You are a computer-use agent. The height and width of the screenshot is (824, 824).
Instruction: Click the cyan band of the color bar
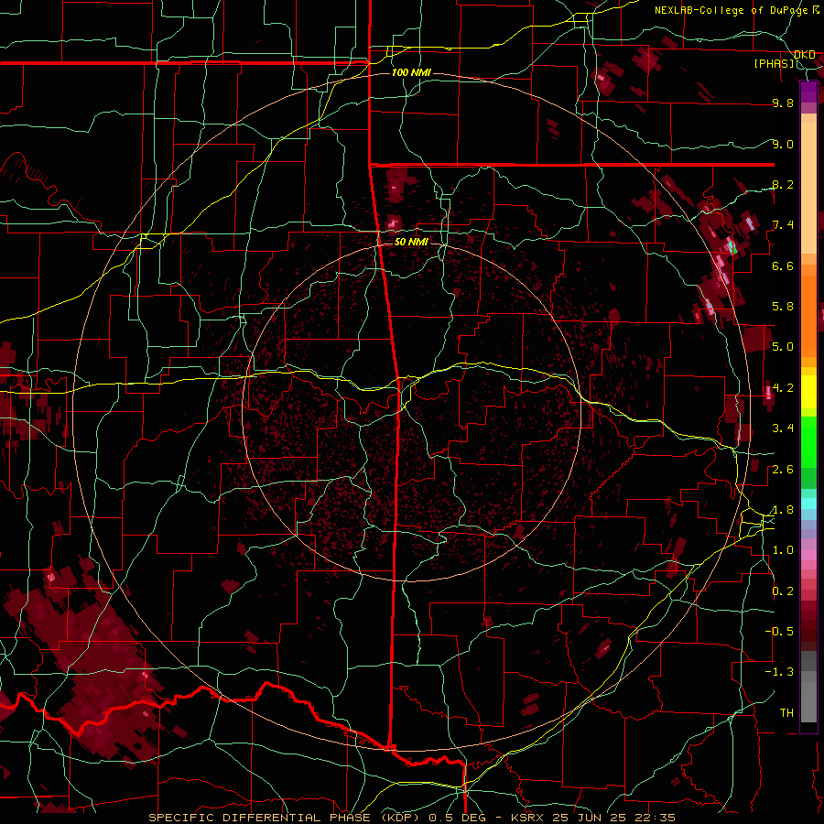[808, 504]
